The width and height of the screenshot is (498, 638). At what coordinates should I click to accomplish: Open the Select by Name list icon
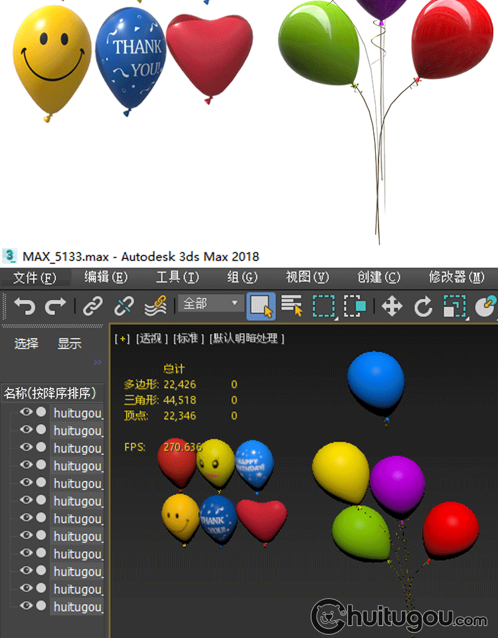coord(292,306)
